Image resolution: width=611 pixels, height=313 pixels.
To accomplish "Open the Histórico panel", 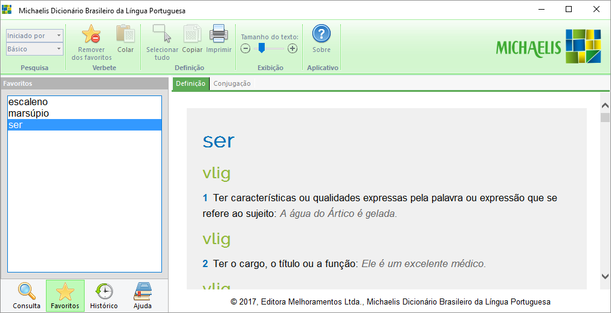I will (x=104, y=296).
